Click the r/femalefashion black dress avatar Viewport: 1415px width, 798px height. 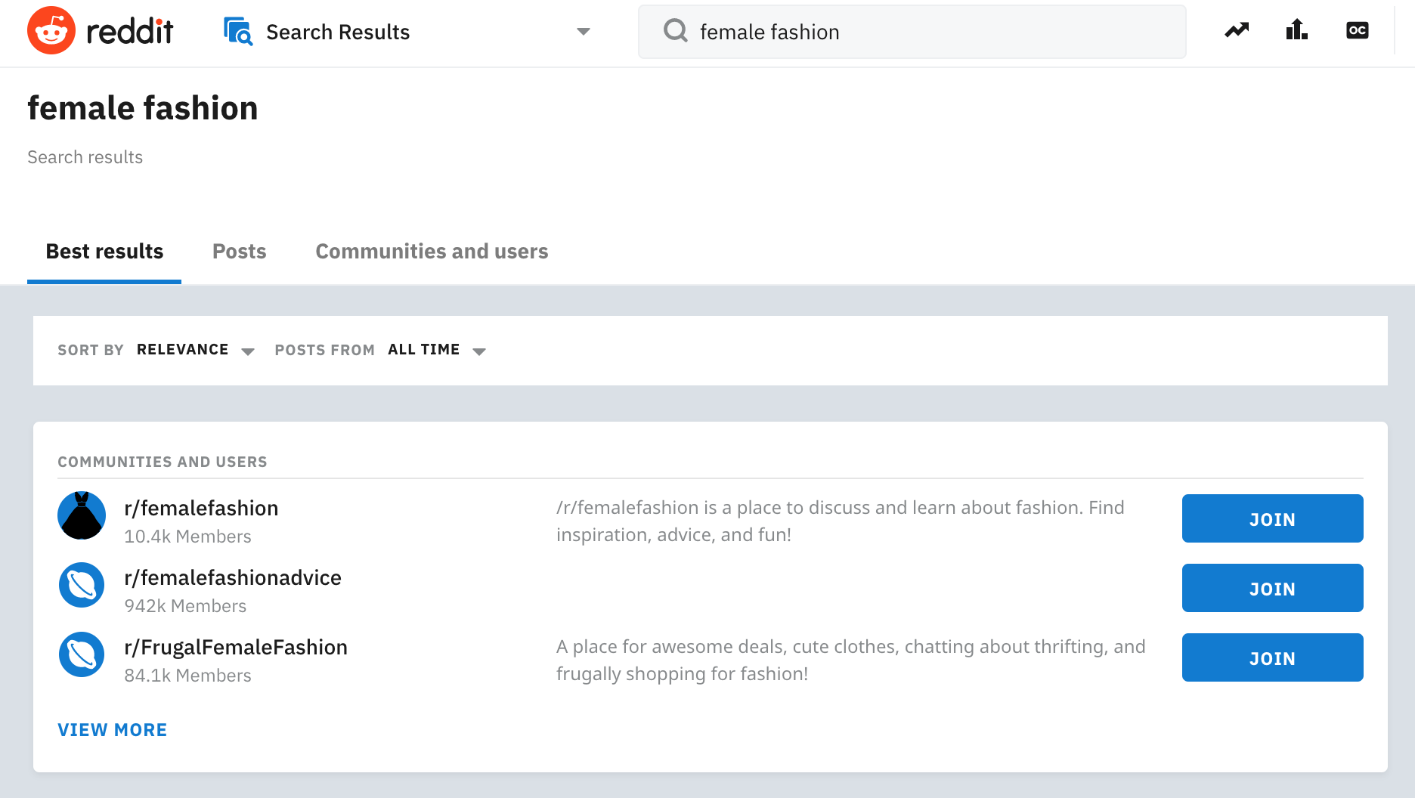click(82, 515)
